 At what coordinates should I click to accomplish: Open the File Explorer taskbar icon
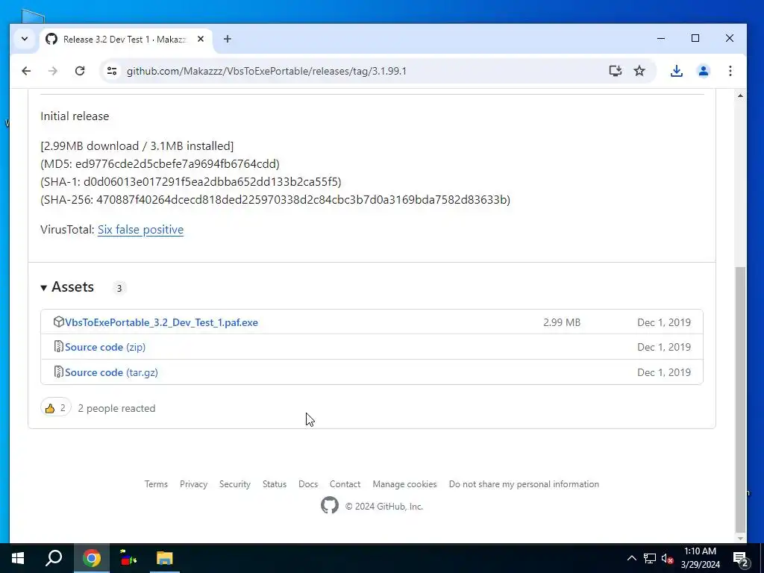tap(165, 558)
